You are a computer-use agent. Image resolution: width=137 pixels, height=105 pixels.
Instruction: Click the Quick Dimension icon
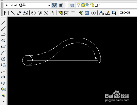60,13
